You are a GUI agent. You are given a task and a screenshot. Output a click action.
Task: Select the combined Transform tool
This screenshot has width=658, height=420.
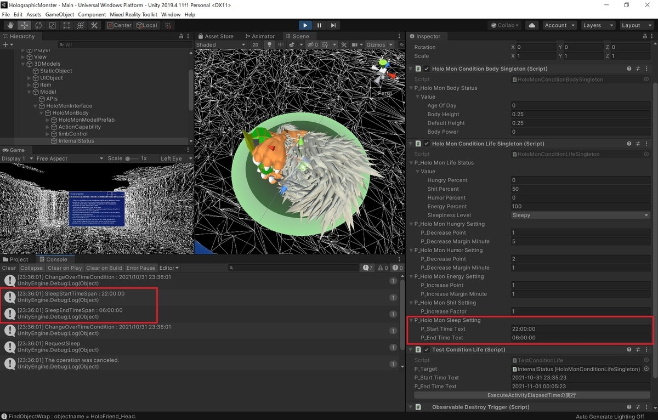point(81,25)
